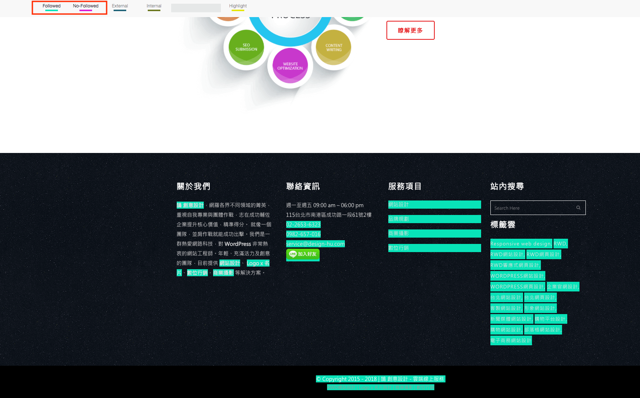Toggle the Internal links filter
Image resolution: width=640 pixels, height=398 pixels.
(154, 6)
